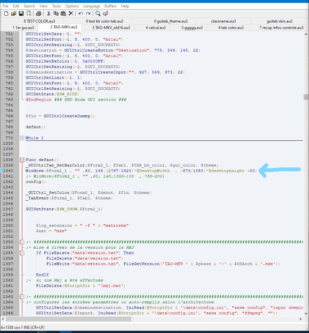Click the New file toolbar icon
The image size is (309, 333).
pos(6,14)
